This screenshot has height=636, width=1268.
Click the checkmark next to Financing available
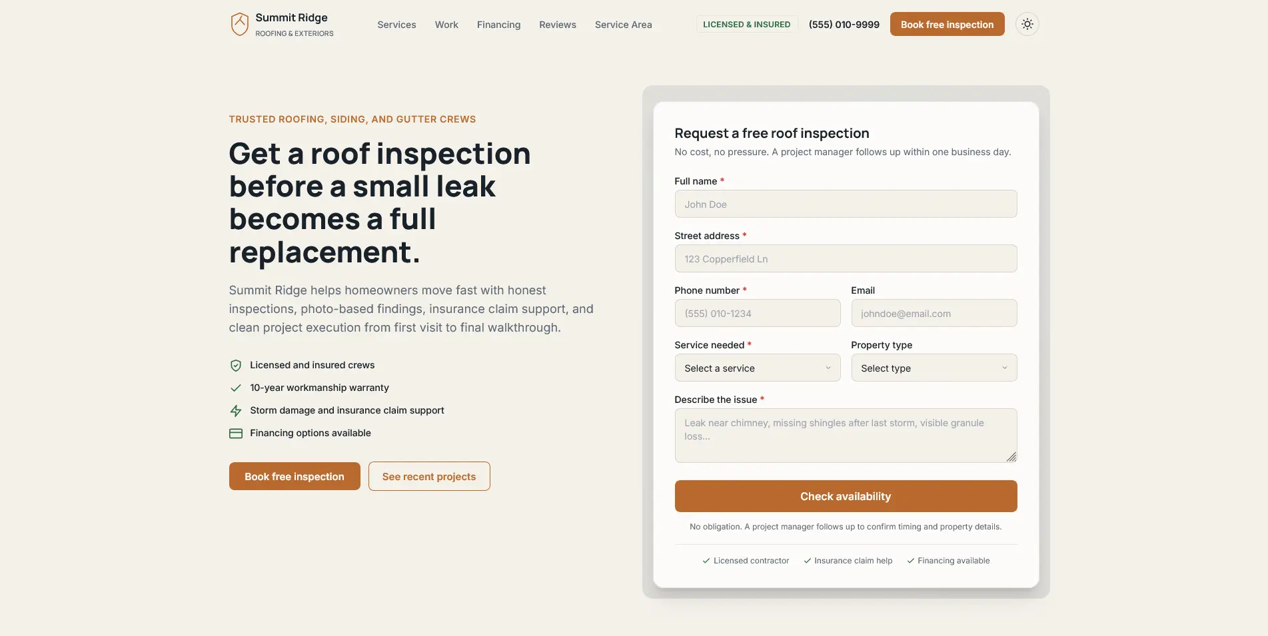[910, 561]
